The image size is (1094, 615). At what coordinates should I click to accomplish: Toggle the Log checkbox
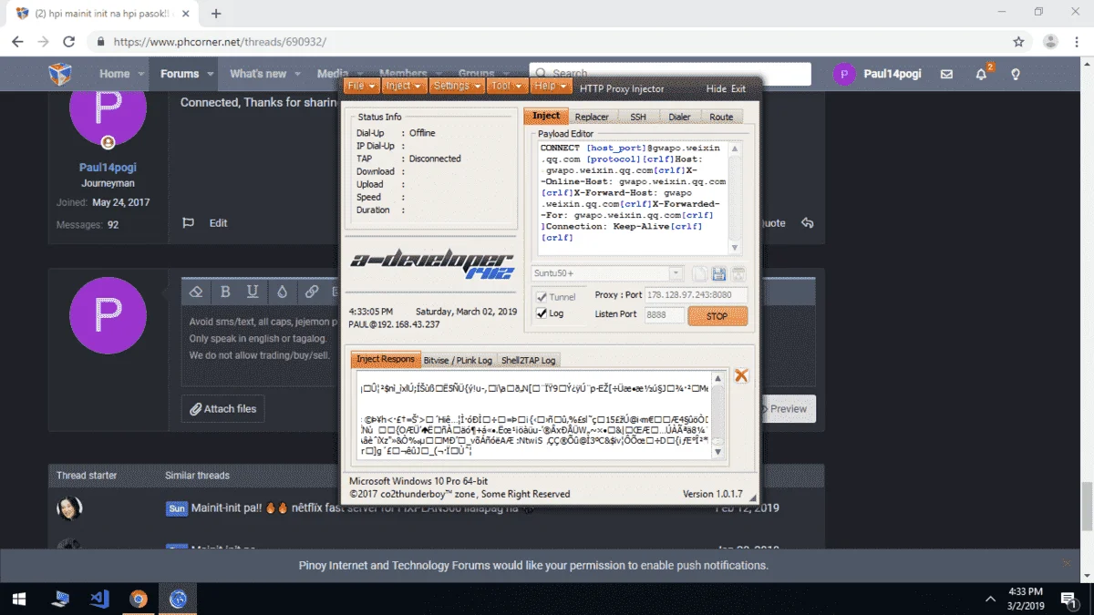pos(542,313)
